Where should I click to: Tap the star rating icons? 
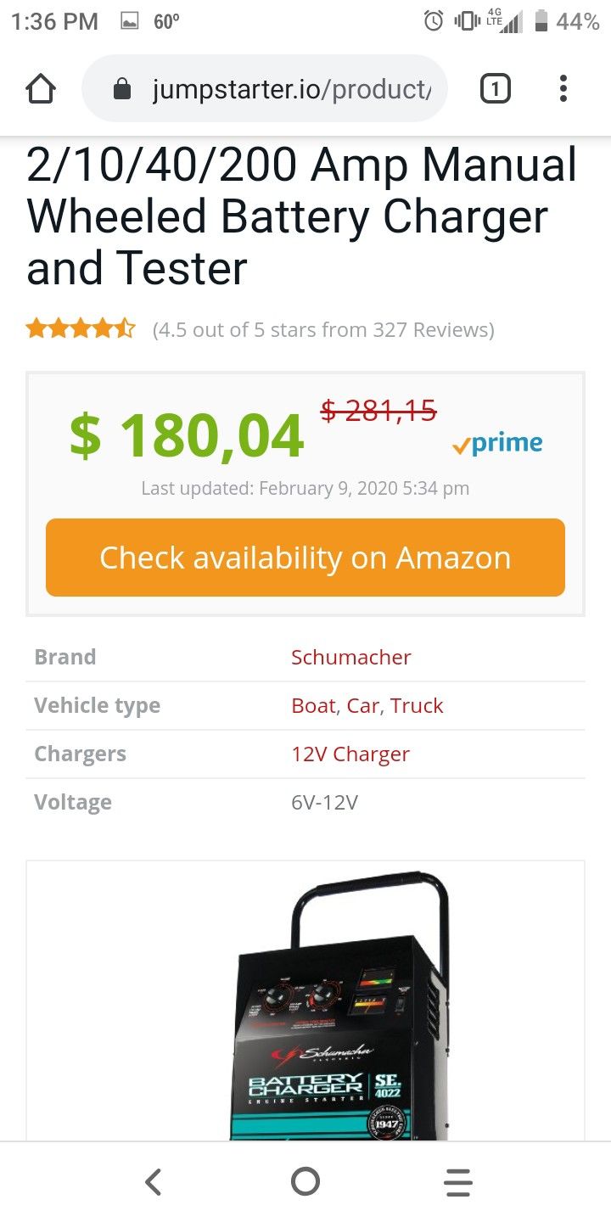pyautogui.click(x=81, y=328)
